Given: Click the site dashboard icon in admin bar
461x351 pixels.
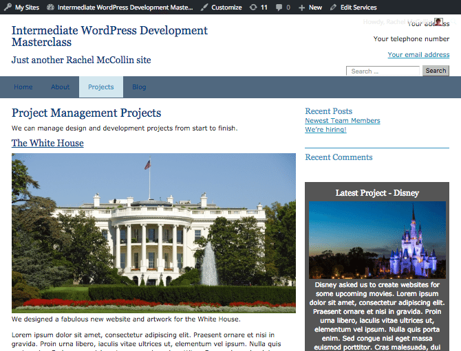Looking at the screenshot, I should point(51,7).
